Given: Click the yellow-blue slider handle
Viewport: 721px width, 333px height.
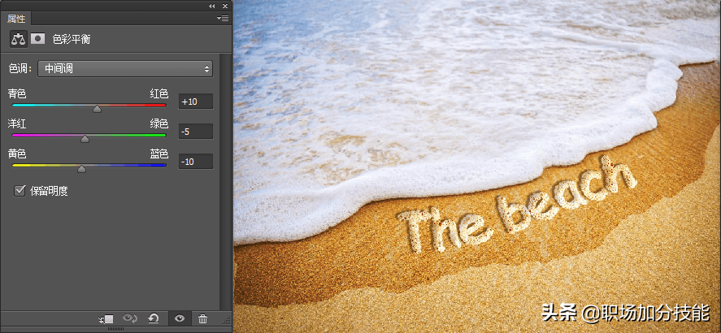Looking at the screenshot, I should (x=81, y=169).
